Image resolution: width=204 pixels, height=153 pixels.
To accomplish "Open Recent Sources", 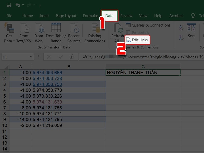I will 74,33.
